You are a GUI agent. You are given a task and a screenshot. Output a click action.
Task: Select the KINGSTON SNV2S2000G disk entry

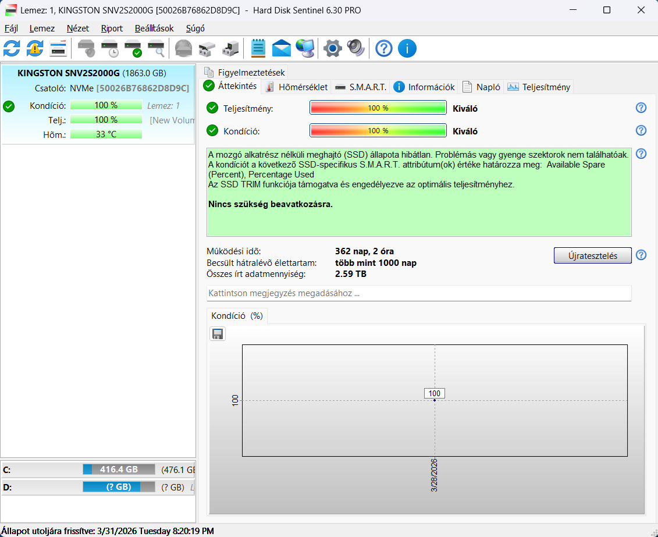[98, 104]
